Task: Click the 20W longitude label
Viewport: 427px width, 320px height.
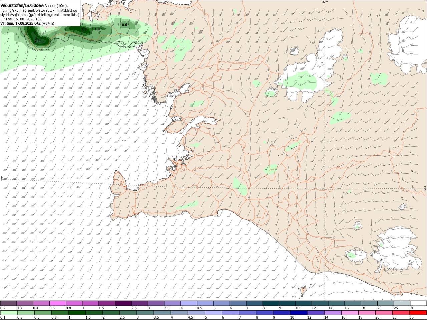Action: click(325, 2)
